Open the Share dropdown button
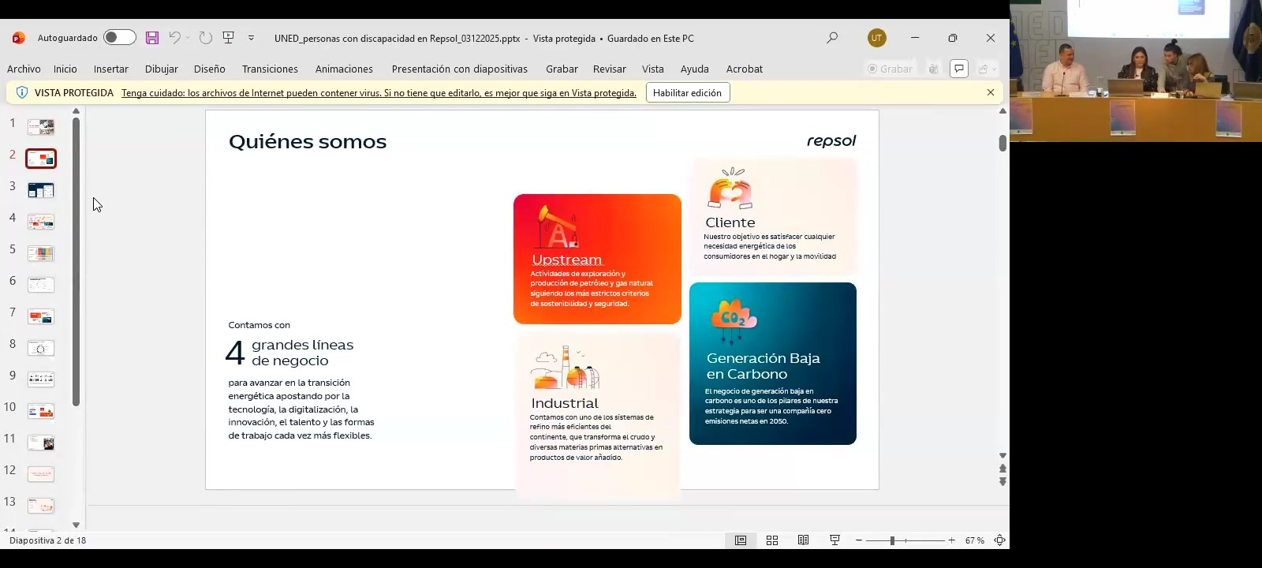1262x568 pixels. [x=987, y=69]
